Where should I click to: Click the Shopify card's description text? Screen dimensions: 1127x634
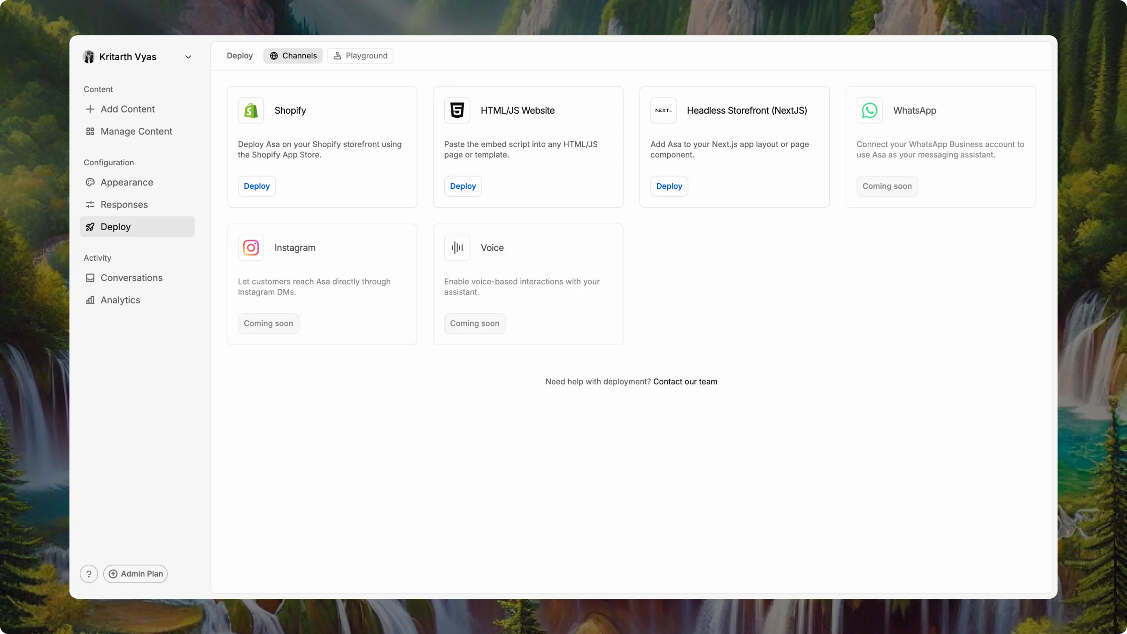coord(319,149)
